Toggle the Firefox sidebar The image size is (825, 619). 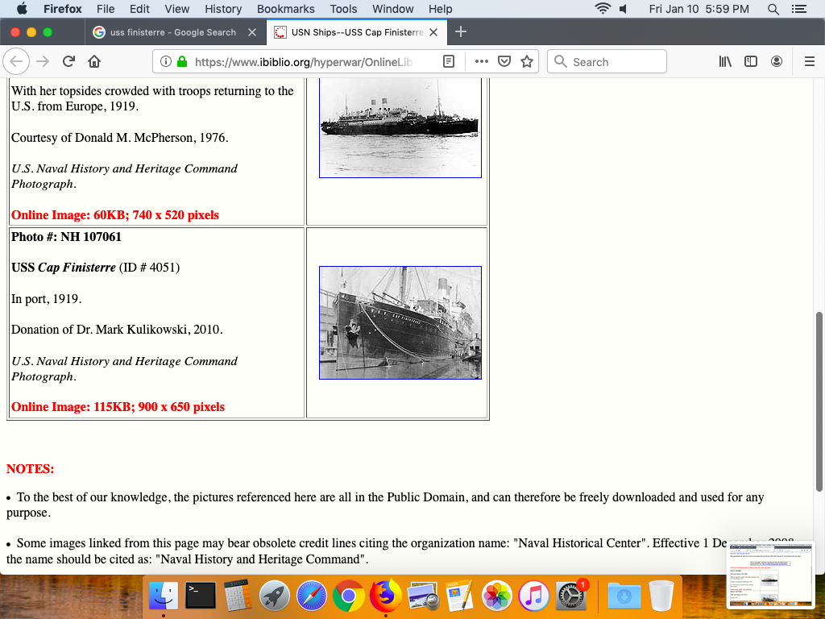point(751,62)
